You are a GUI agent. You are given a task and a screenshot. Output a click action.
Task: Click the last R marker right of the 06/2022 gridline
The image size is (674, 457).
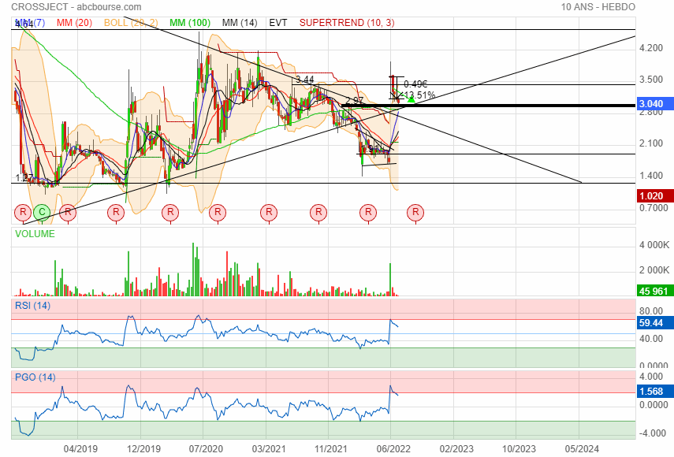pos(415,212)
